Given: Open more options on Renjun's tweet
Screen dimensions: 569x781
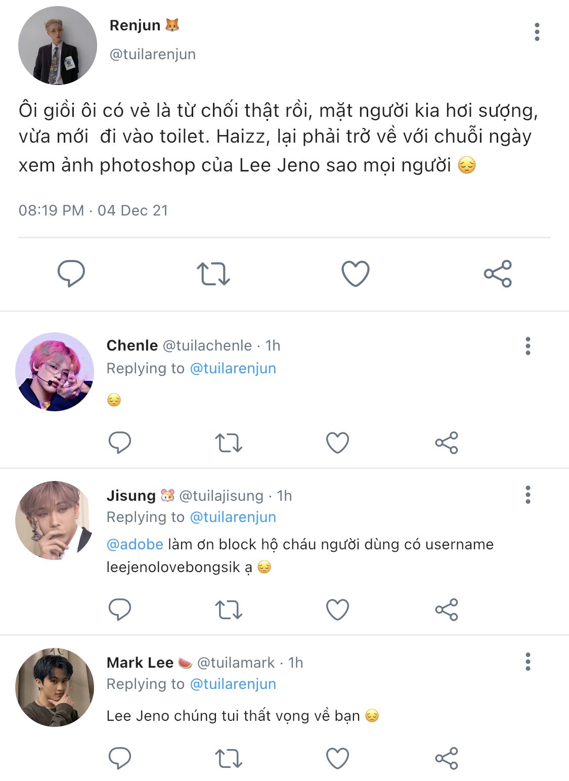Looking at the screenshot, I should (x=537, y=32).
